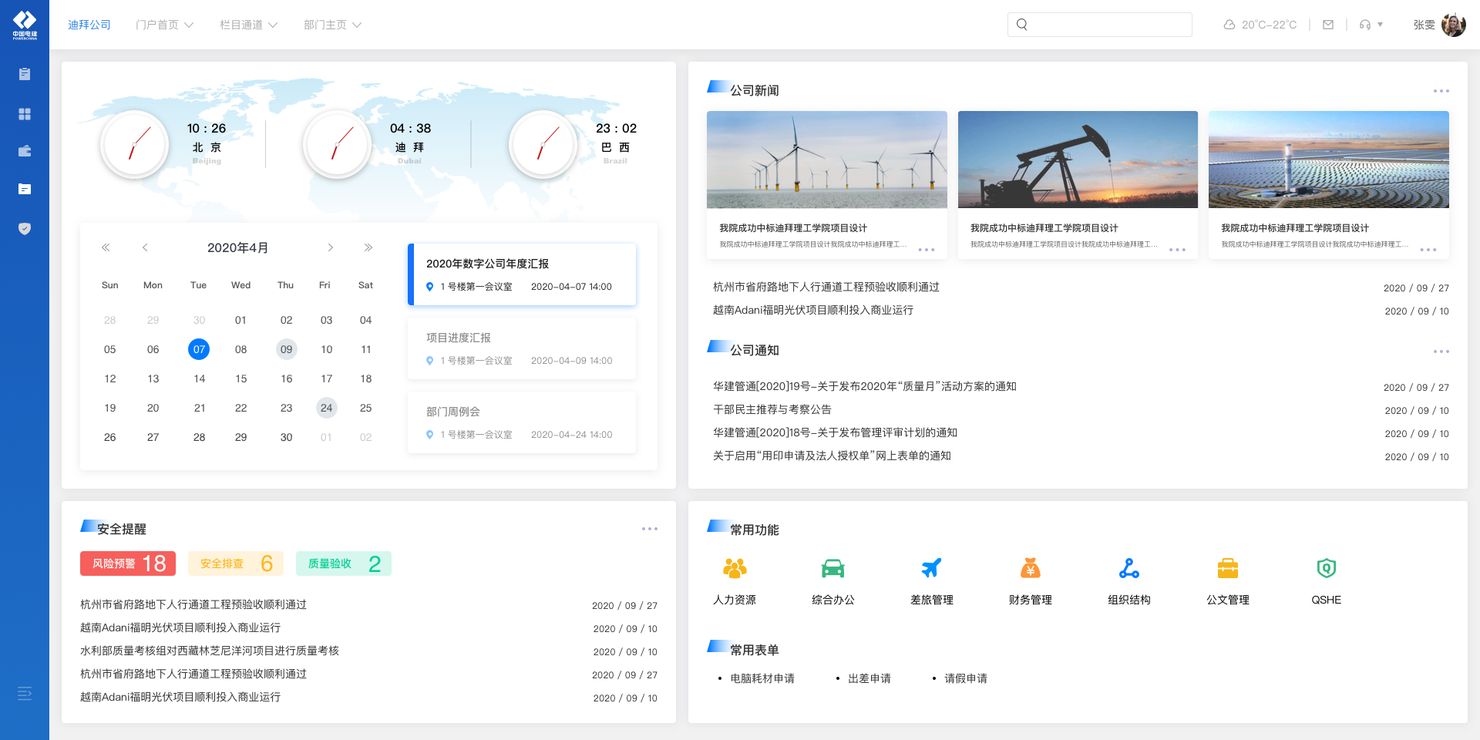The image size is (1480, 740).
Task: Open the 人力资源 function icon
Action: [735, 569]
